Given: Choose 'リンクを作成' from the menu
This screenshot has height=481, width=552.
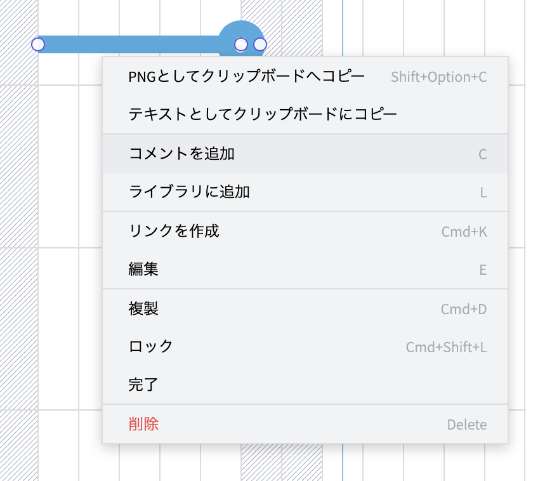Looking at the screenshot, I should point(174,231).
